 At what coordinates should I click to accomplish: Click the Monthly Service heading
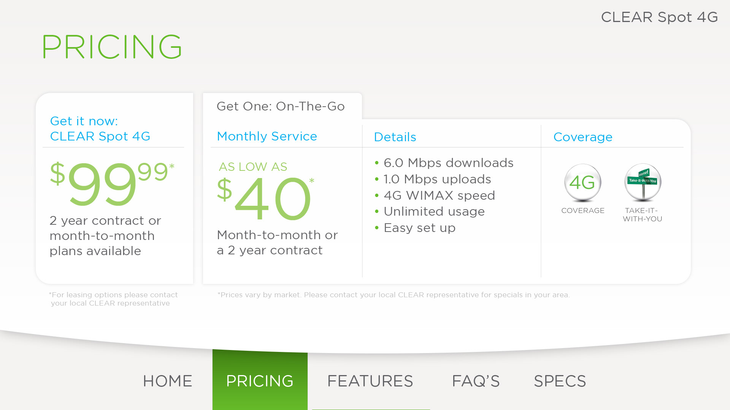[x=267, y=136]
